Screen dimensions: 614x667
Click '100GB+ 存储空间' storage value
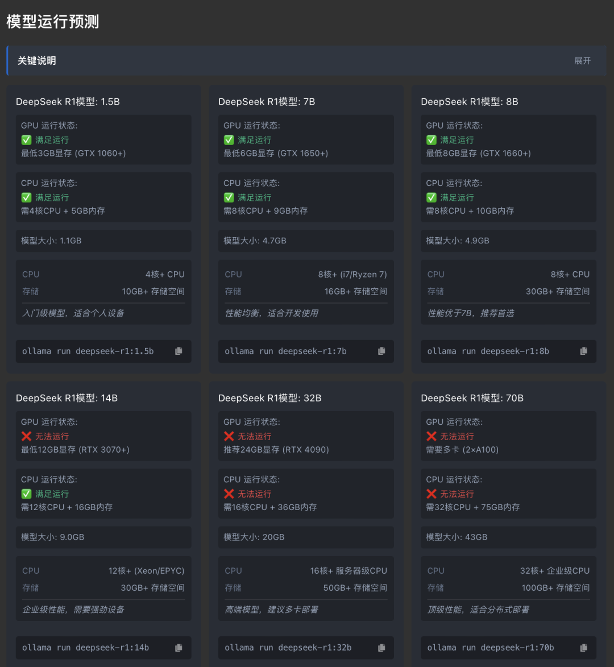click(556, 588)
